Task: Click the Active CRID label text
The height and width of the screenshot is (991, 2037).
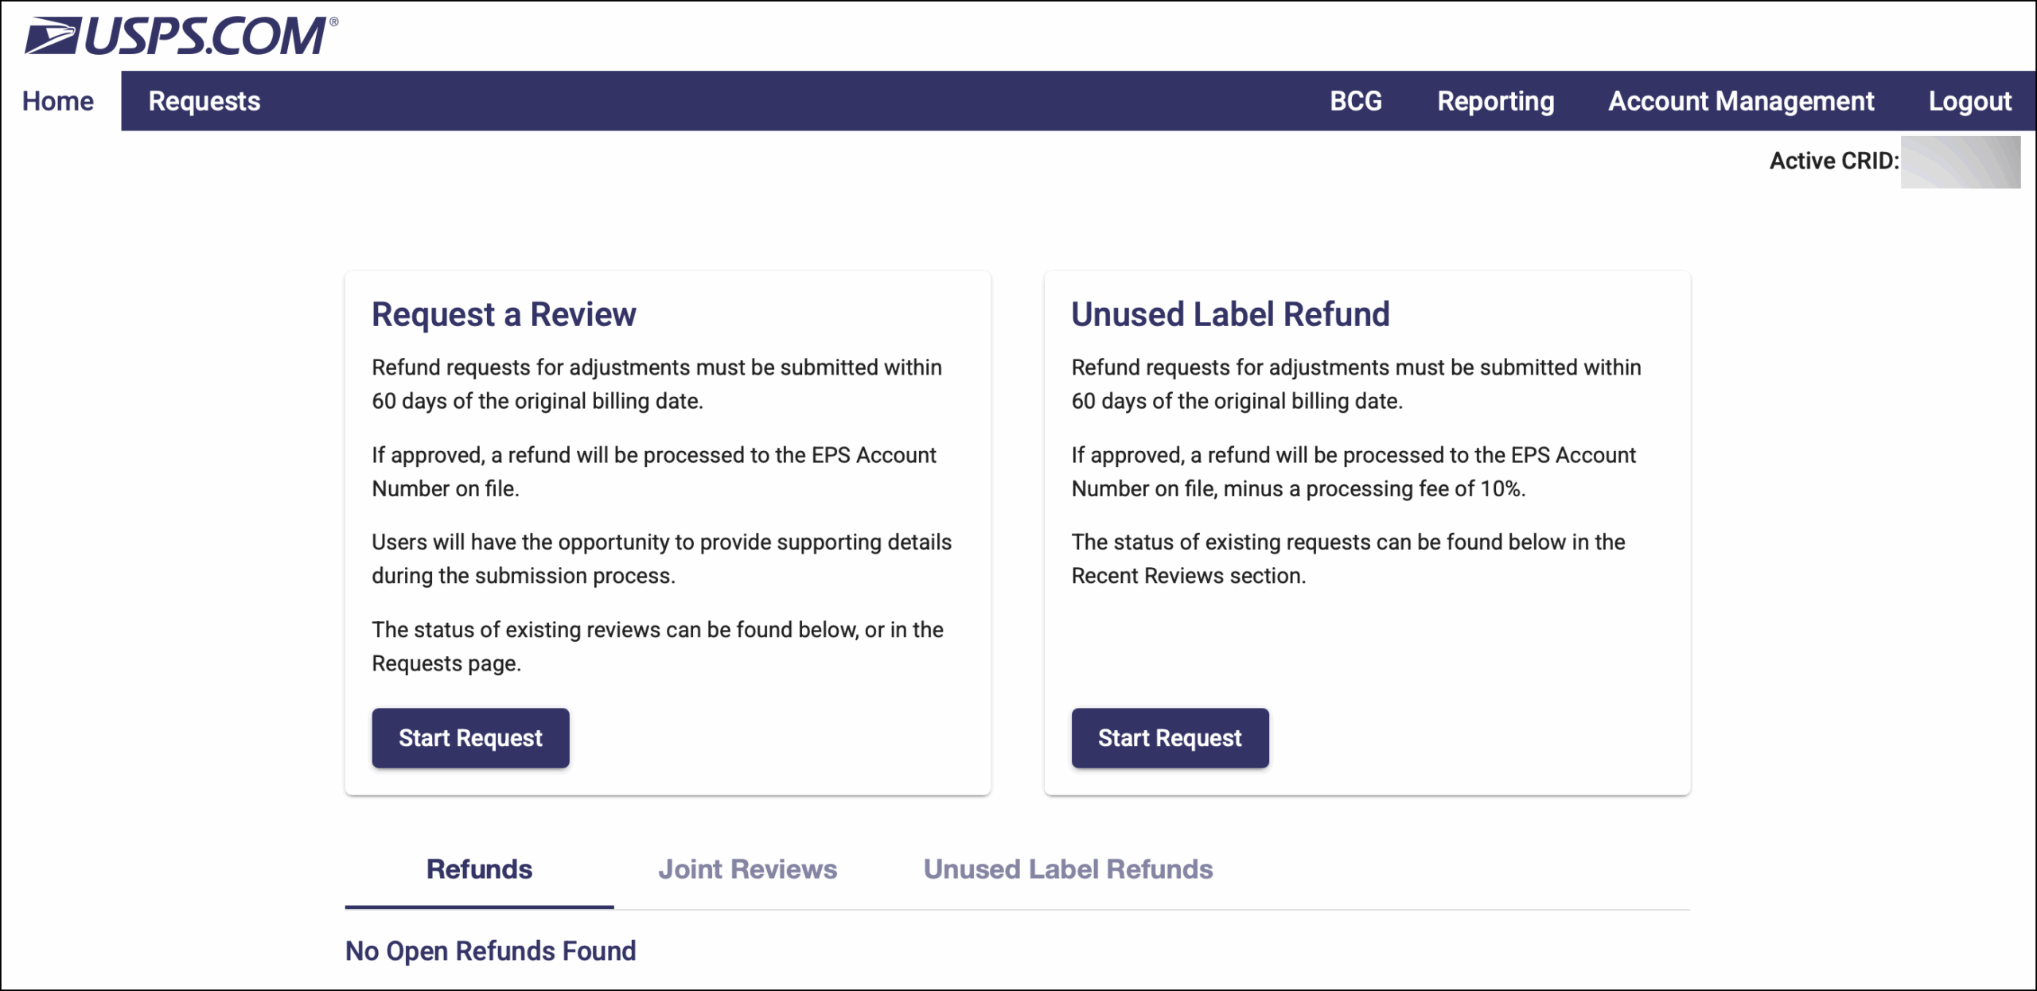Action: 1833,161
